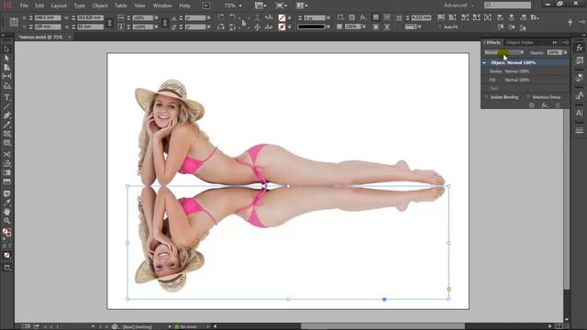
Task: Toggle constrain proportions for width and height
Action: tap(109, 22)
